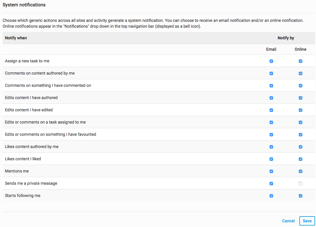
Task: Toggle Email for Starts following me
Action: [x=271, y=196]
